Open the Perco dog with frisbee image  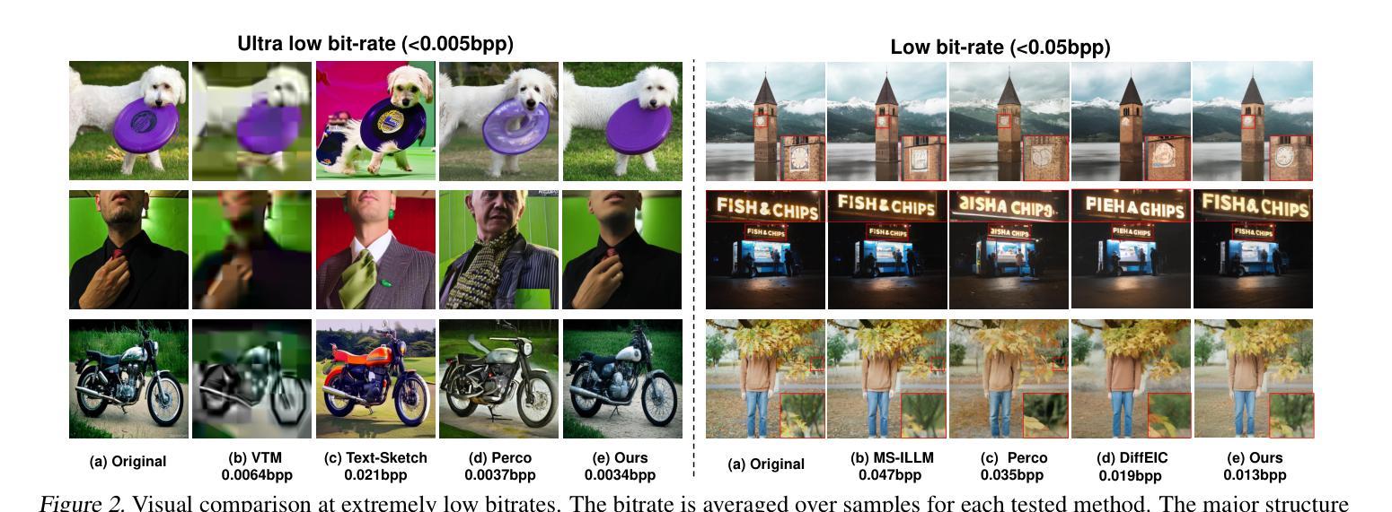[498, 121]
